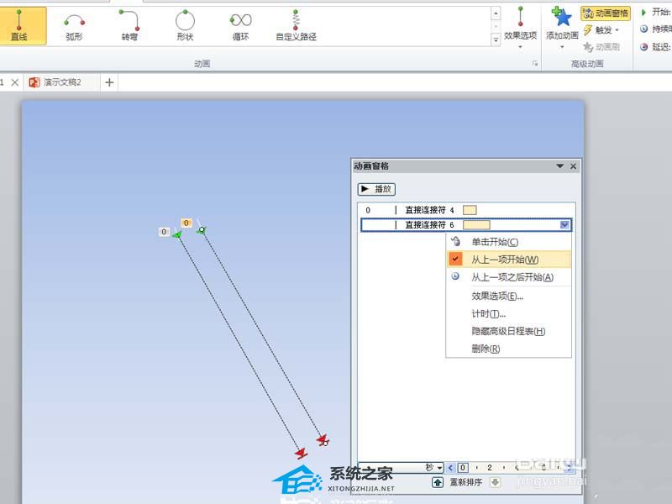This screenshot has width=672, height=504.
Task: Choose 效果选项(E)... from context menu
Action: (497, 296)
